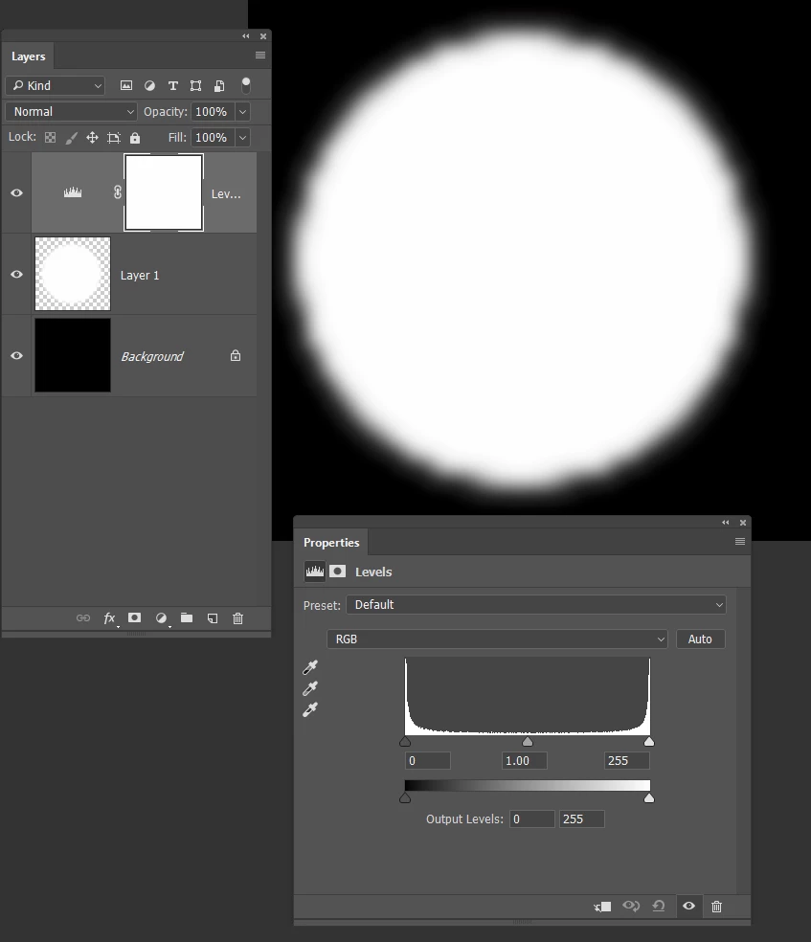
Task: Open the Preset Default dropdown
Action: [536, 605]
